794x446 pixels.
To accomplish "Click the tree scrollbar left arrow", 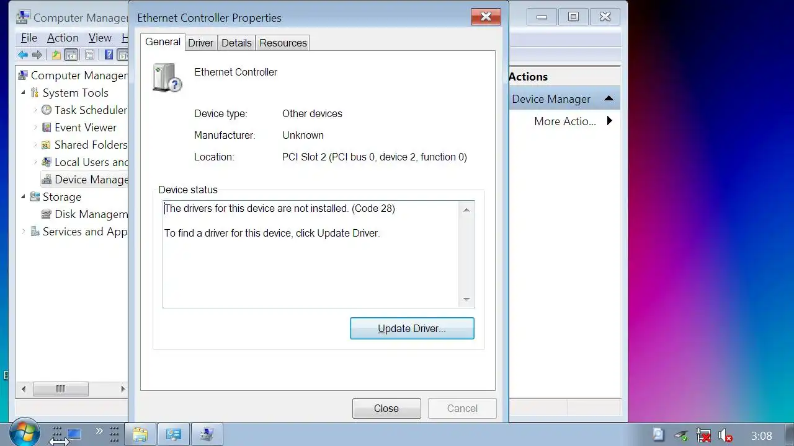I will [24, 389].
